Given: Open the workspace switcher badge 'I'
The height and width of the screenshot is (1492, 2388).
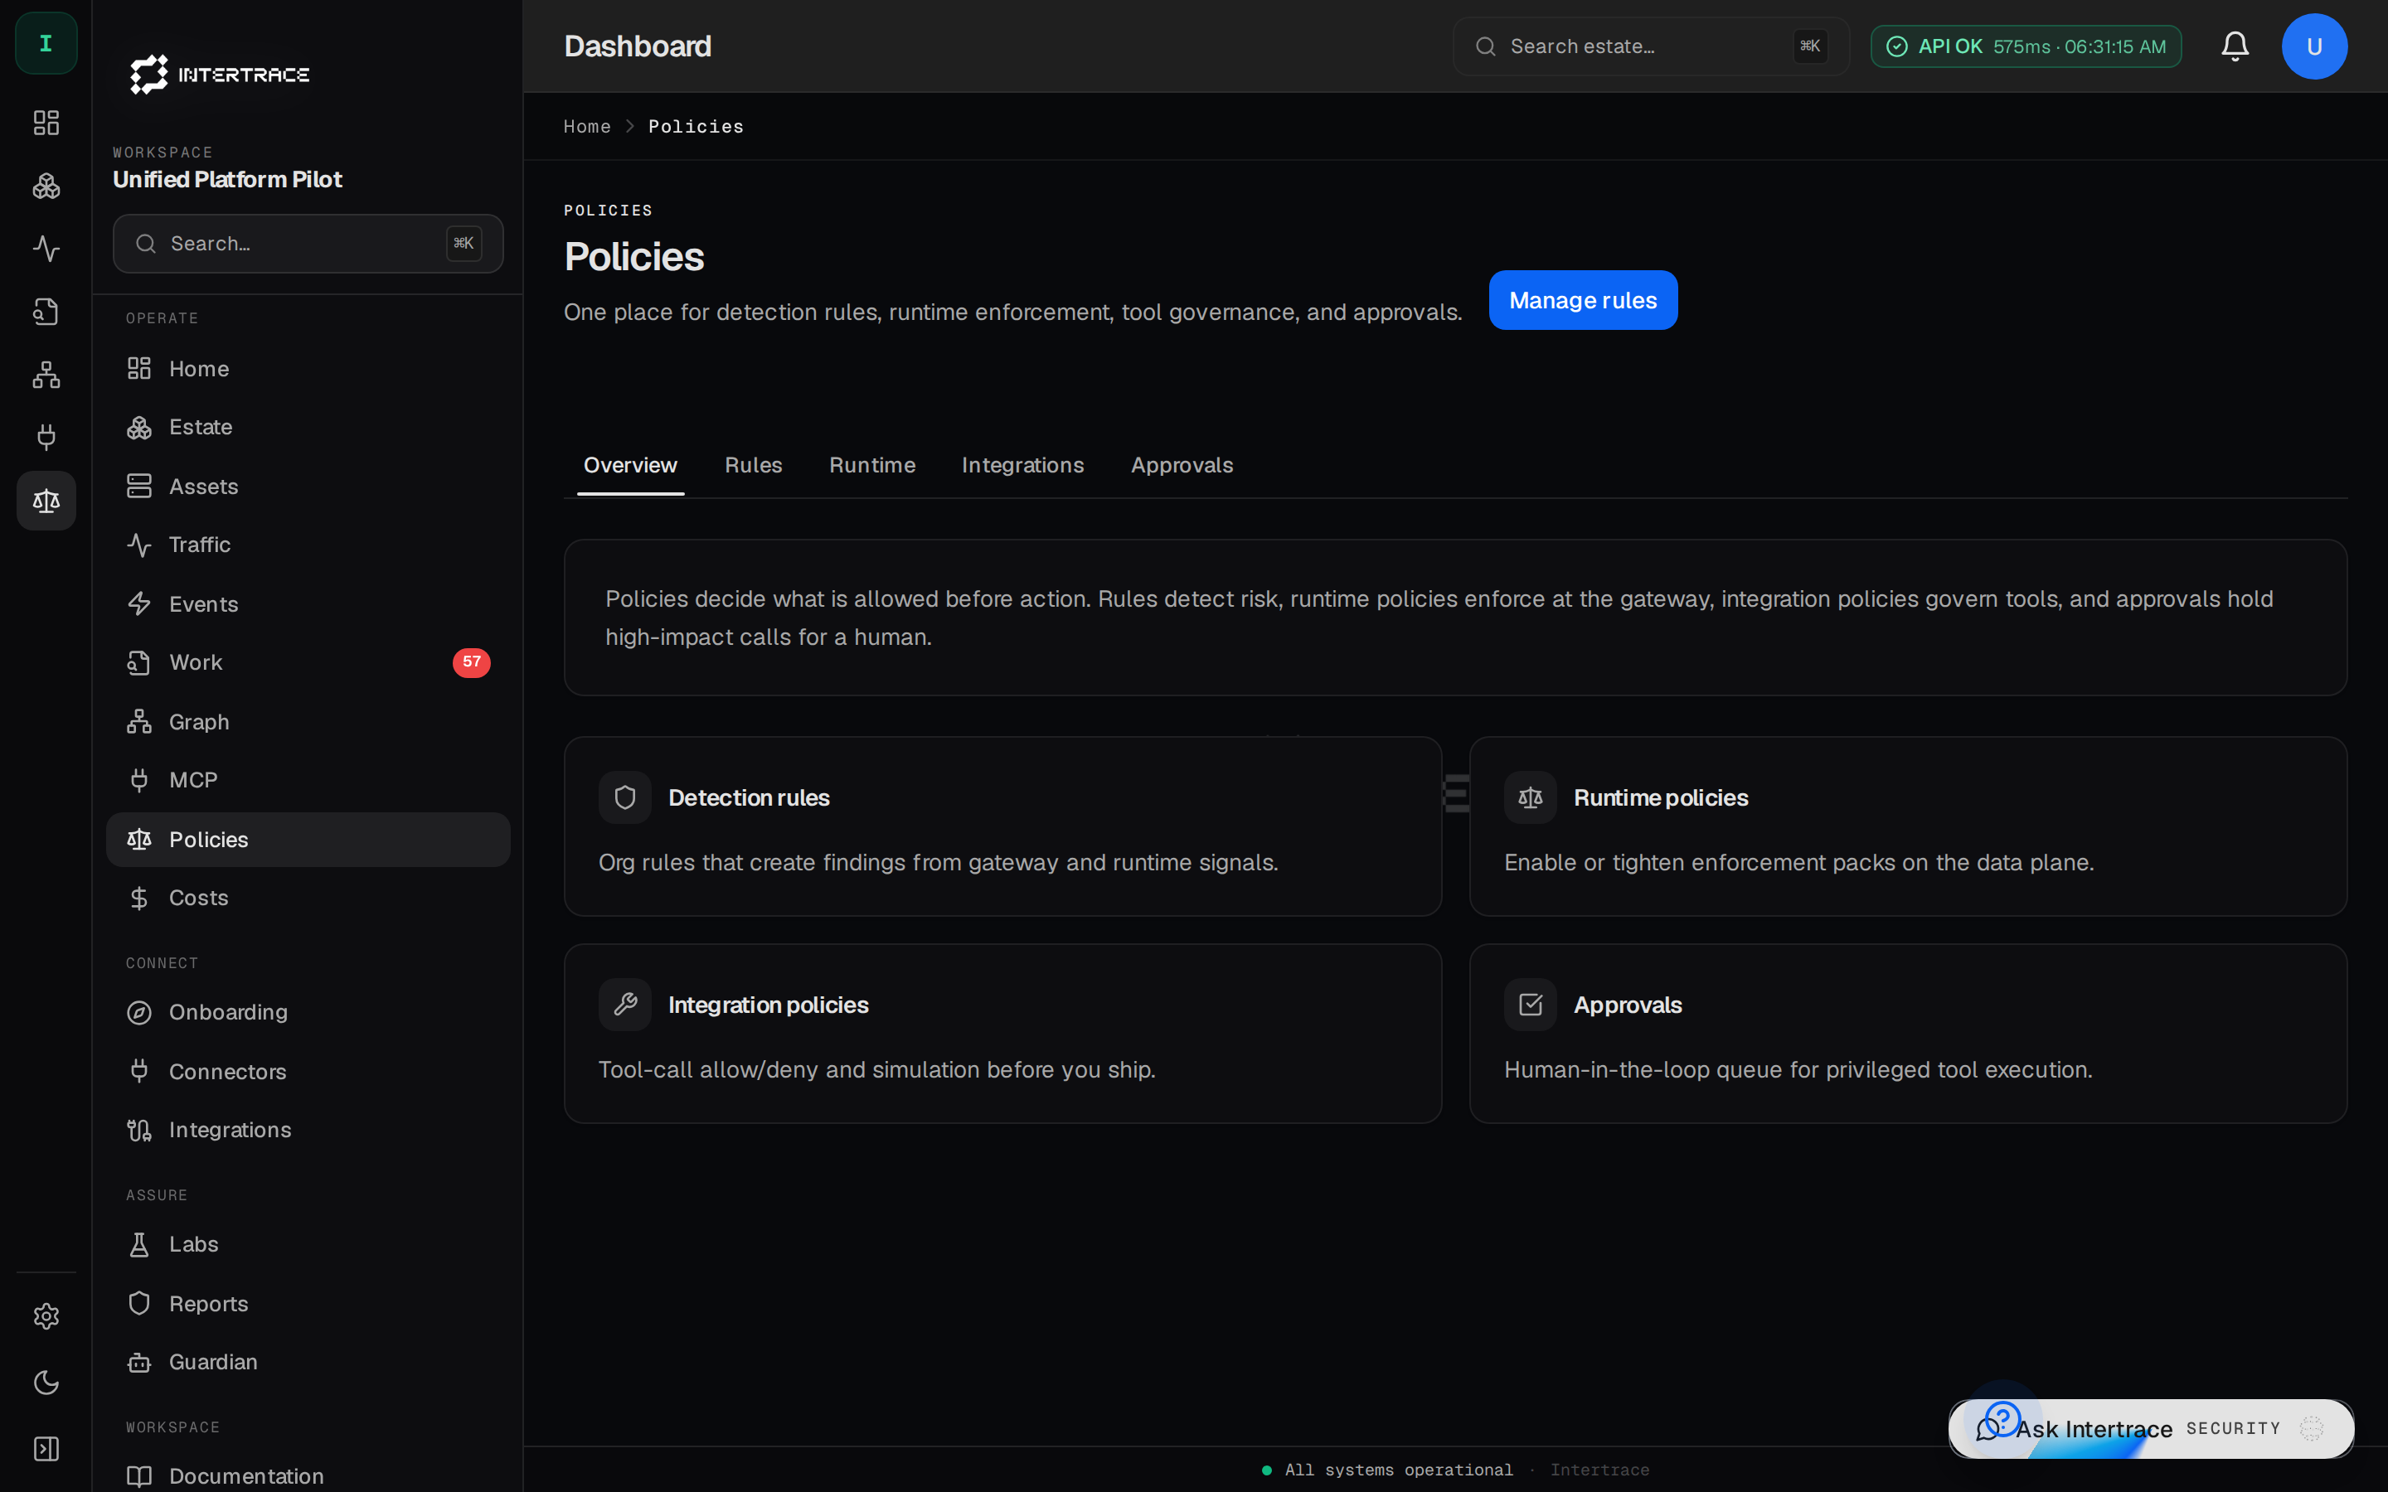Looking at the screenshot, I should click(x=46, y=43).
